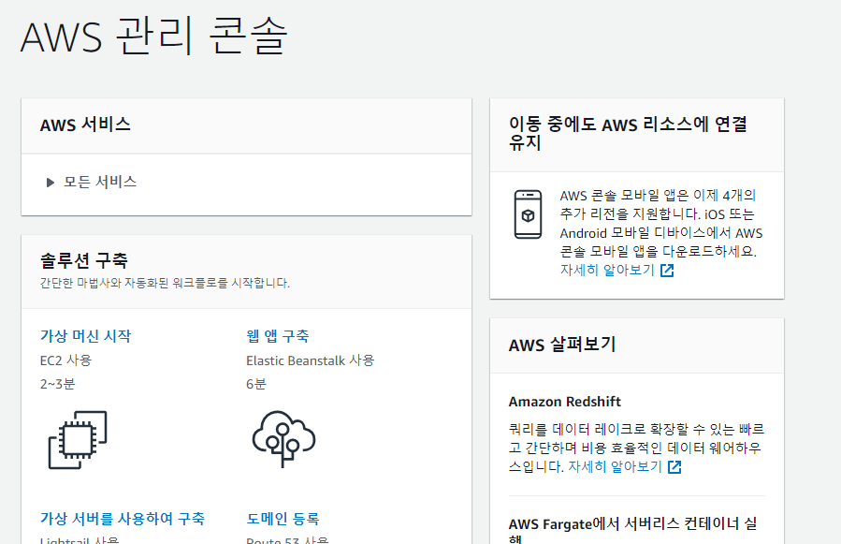Select the 솔루션 구축 heading

pyautogui.click(x=83, y=261)
